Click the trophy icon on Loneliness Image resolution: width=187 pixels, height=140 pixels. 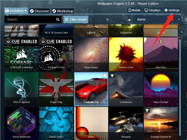coord(112,75)
